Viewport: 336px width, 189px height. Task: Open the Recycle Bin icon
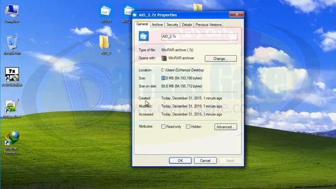click(x=12, y=45)
